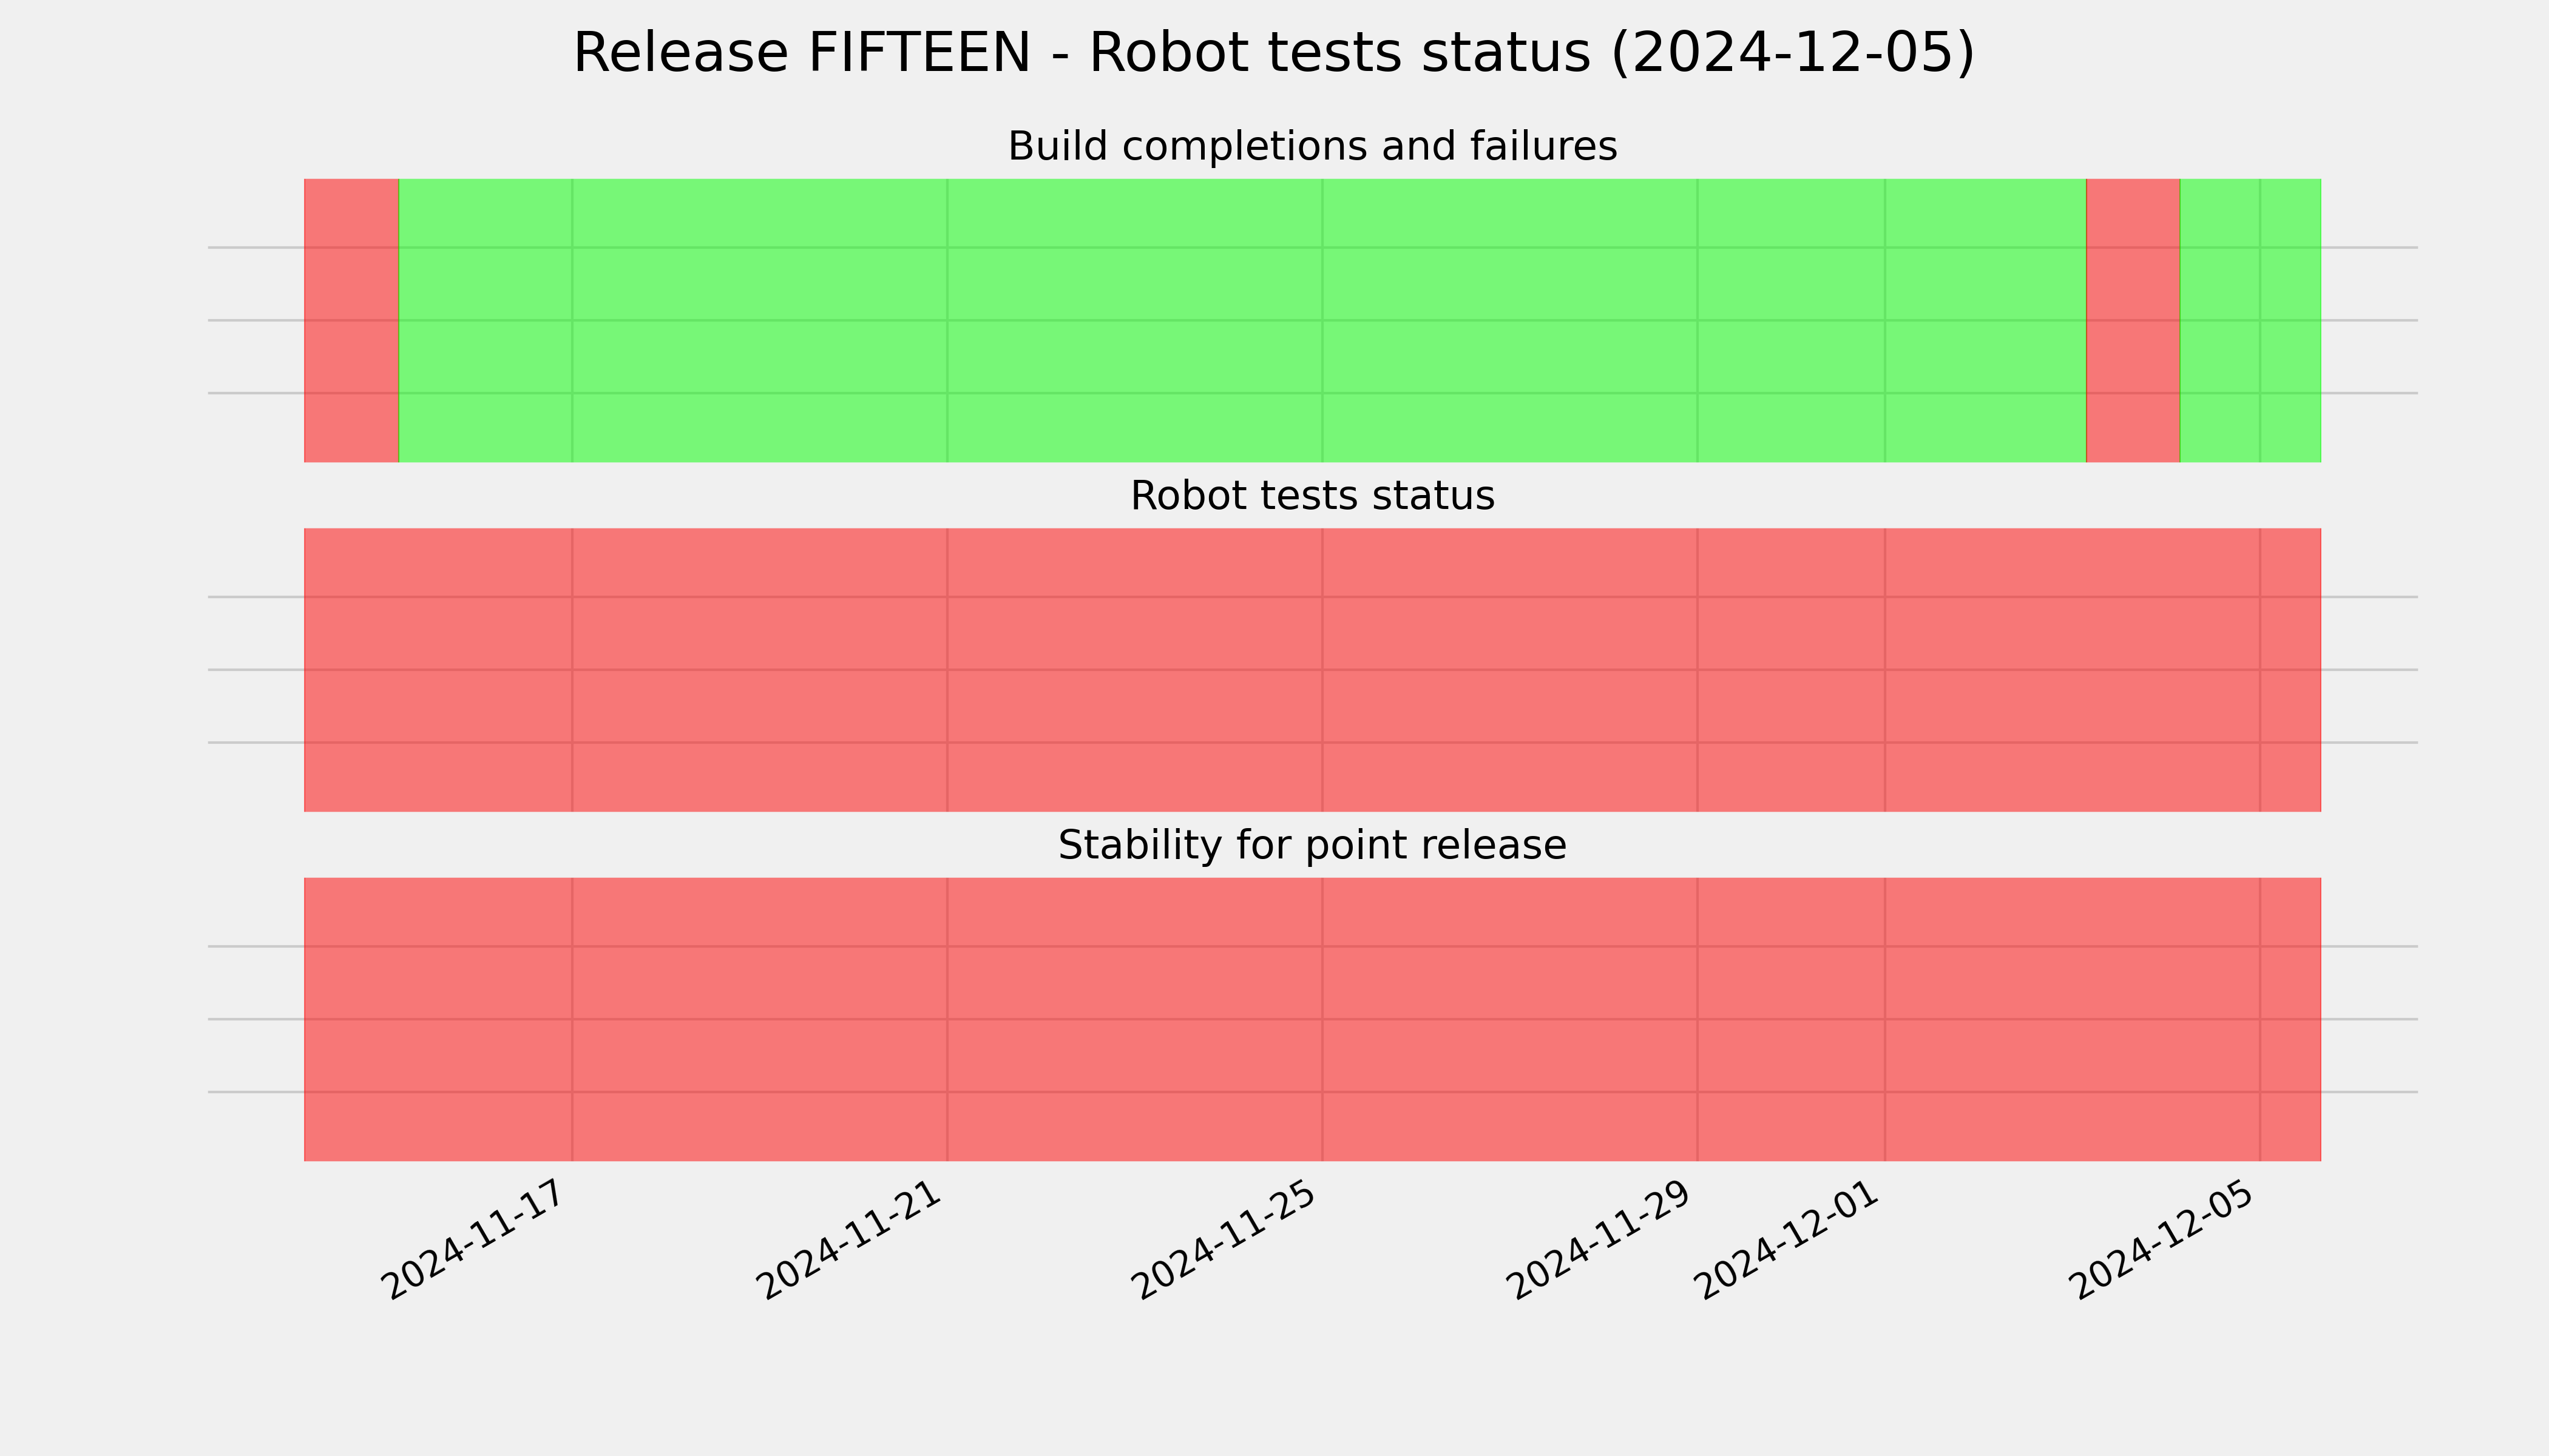The height and width of the screenshot is (1456, 2549).
Task: Select the 'Stability for point release' title
Action: pos(1312,846)
